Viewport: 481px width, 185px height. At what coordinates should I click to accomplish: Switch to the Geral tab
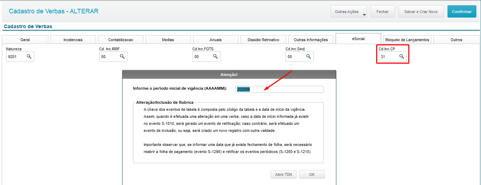point(25,40)
